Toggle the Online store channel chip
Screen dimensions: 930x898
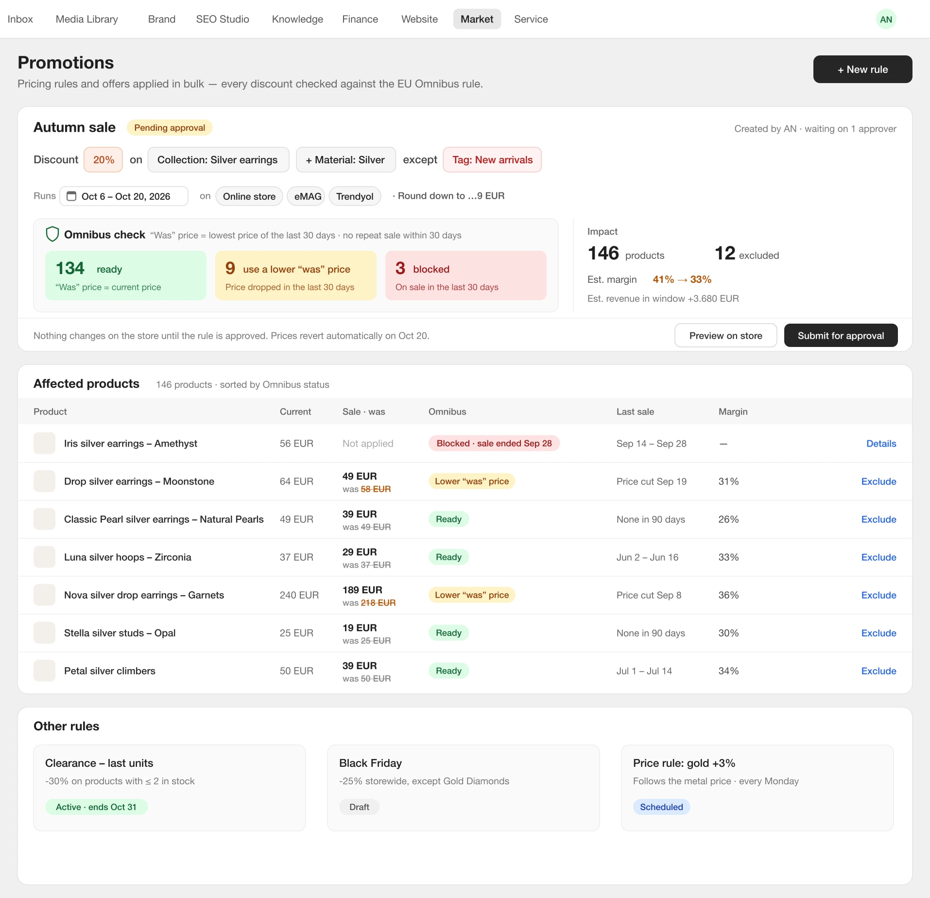(x=249, y=196)
